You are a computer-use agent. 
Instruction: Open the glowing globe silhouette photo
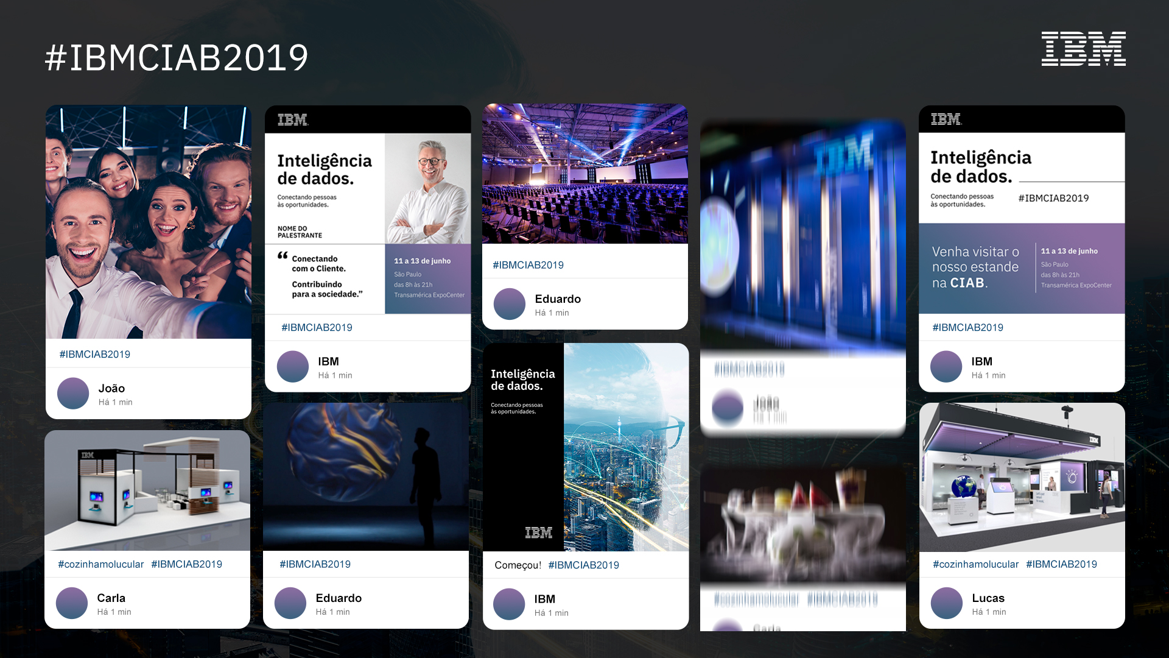coord(365,476)
